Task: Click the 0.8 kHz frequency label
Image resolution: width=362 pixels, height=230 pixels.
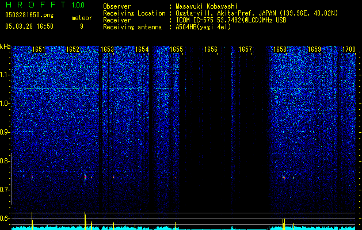Action: pyautogui.click(x=5, y=161)
